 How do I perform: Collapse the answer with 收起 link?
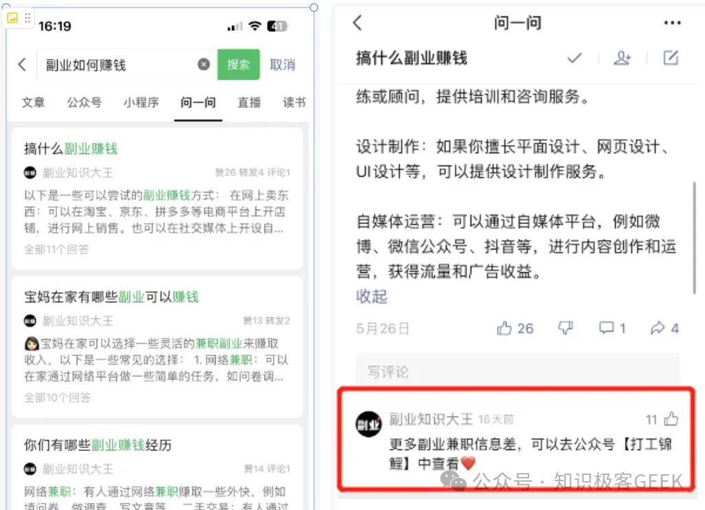[x=371, y=296]
